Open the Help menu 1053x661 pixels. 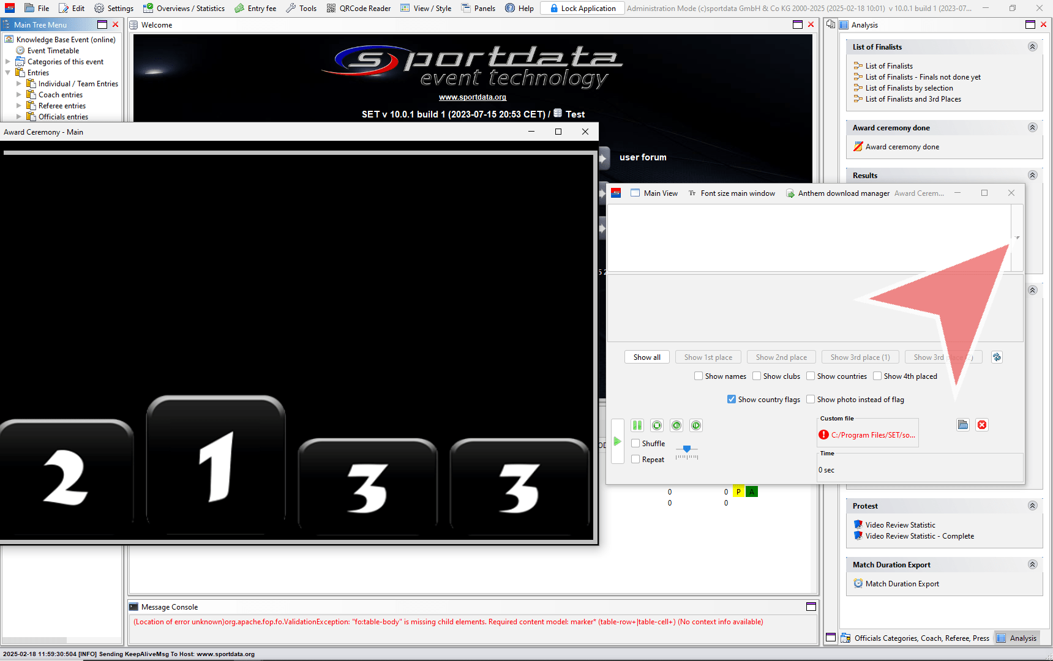click(519, 9)
